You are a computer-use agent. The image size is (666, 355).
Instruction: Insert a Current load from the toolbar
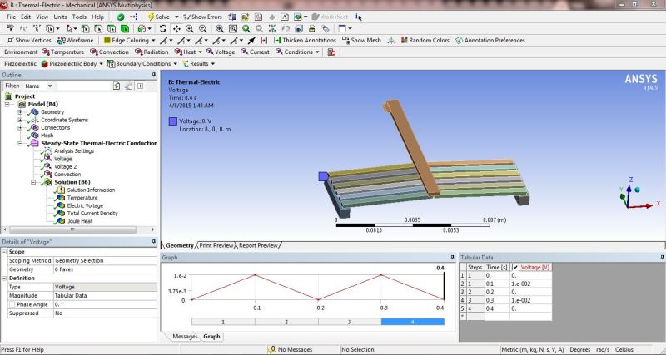click(255, 52)
